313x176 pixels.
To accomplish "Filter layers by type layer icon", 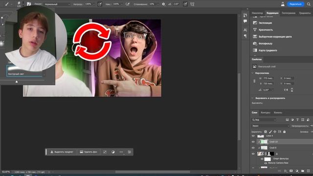I will (297, 119).
